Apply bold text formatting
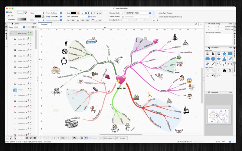The image size is (242, 151). (92, 13)
